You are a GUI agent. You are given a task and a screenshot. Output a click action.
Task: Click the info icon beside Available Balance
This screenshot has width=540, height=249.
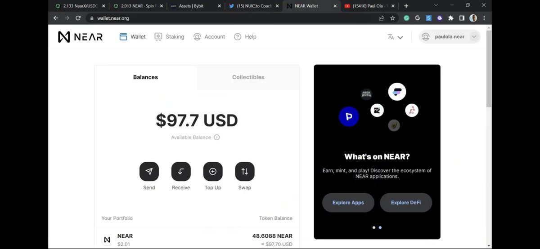pyautogui.click(x=217, y=138)
